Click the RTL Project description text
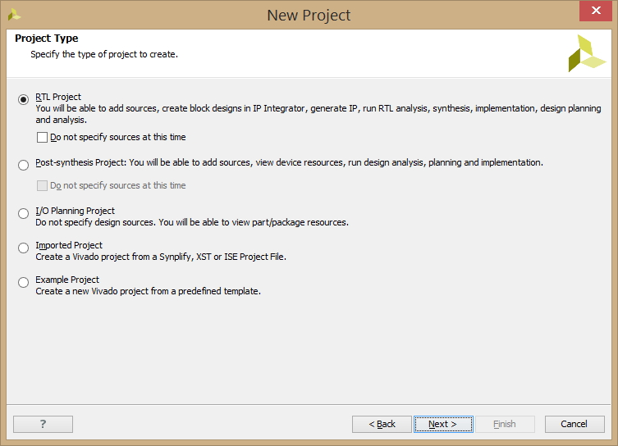 point(318,114)
